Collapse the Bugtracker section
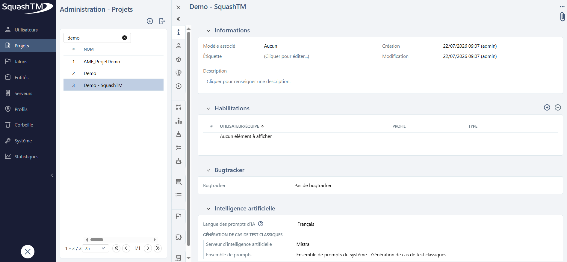Image resolution: width=567 pixels, height=262 pixels. point(208,170)
